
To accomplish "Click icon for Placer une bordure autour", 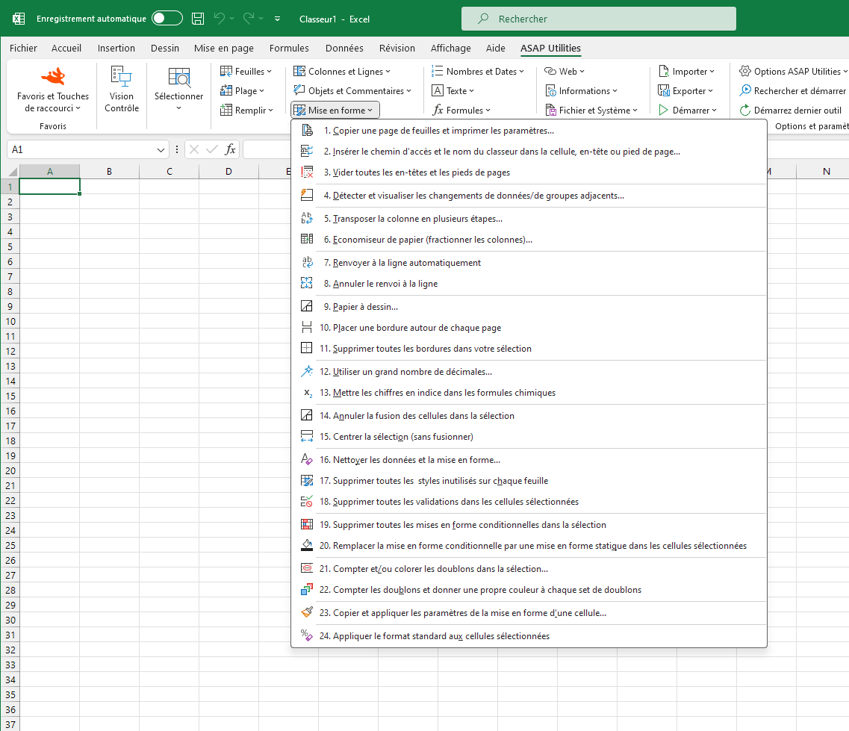I will pos(307,328).
